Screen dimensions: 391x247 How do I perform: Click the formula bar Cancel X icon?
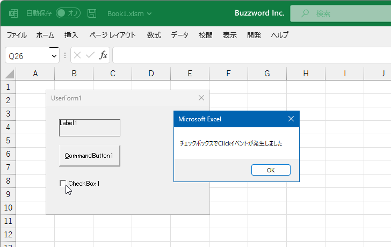click(x=77, y=55)
